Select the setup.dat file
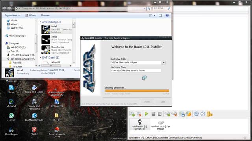The image size is (252, 141). (x=56, y=62)
